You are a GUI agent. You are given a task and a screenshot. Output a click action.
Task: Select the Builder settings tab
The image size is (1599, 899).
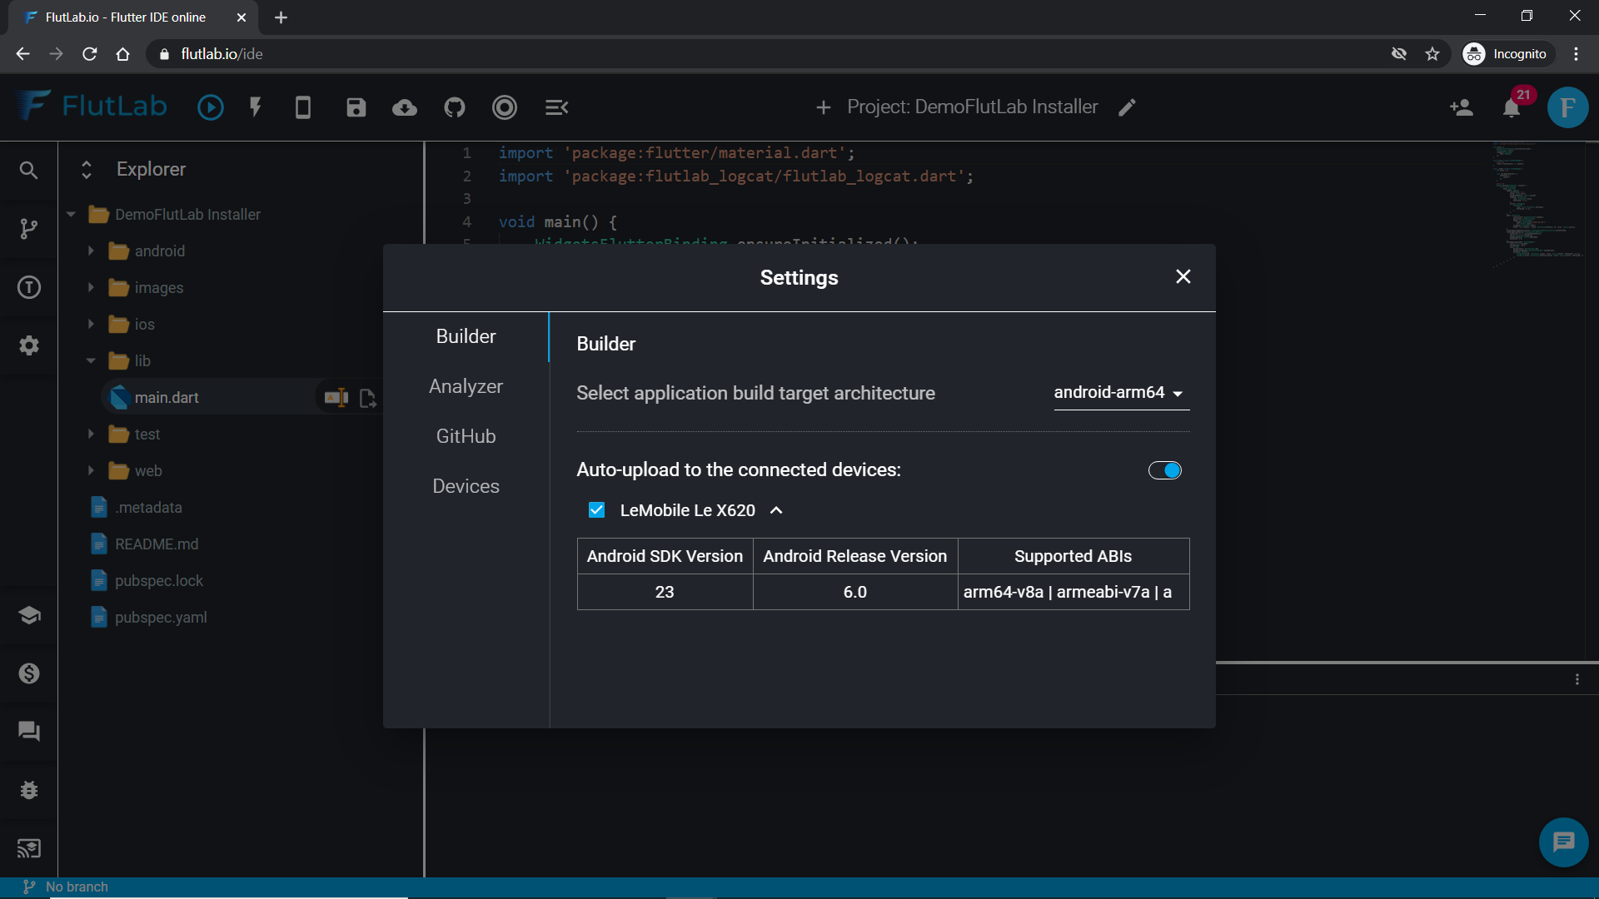(x=466, y=336)
